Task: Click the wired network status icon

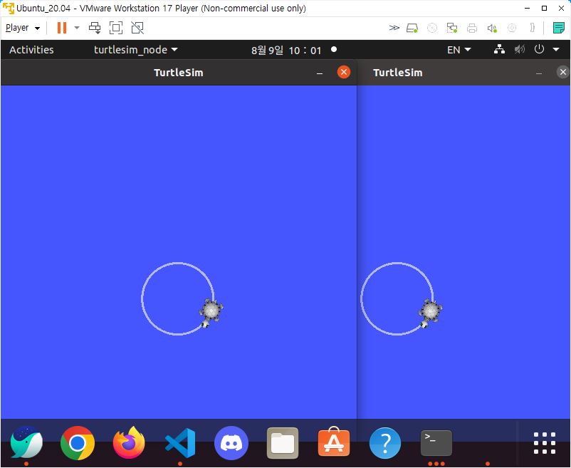Action: click(x=499, y=49)
